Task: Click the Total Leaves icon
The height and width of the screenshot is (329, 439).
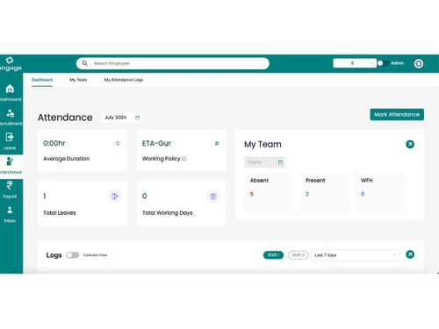Action: [x=114, y=197]
